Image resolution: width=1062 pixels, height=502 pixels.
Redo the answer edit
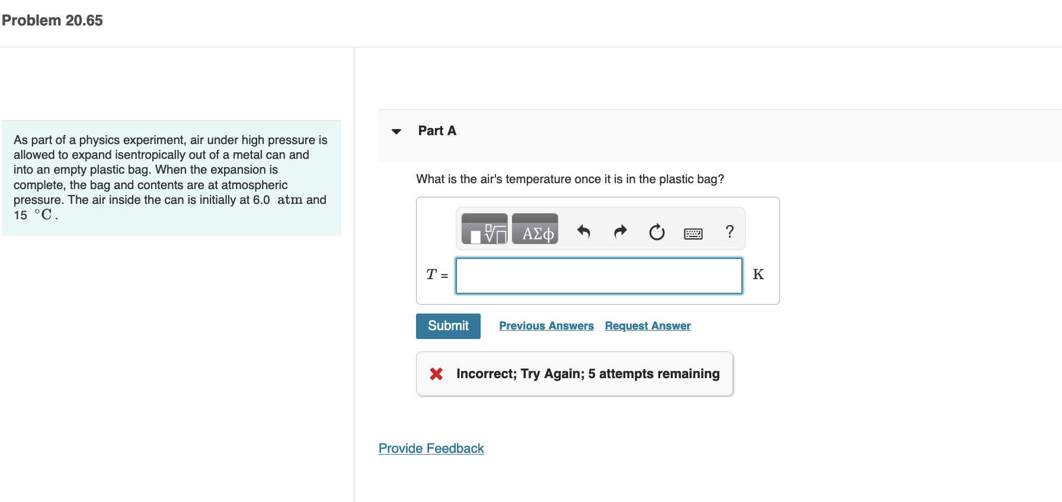click(620, 231)
